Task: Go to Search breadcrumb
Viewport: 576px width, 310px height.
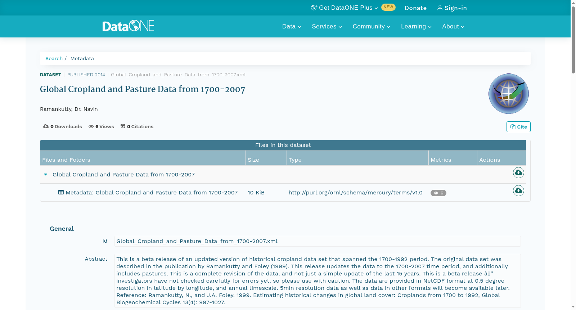Action: 54,58
